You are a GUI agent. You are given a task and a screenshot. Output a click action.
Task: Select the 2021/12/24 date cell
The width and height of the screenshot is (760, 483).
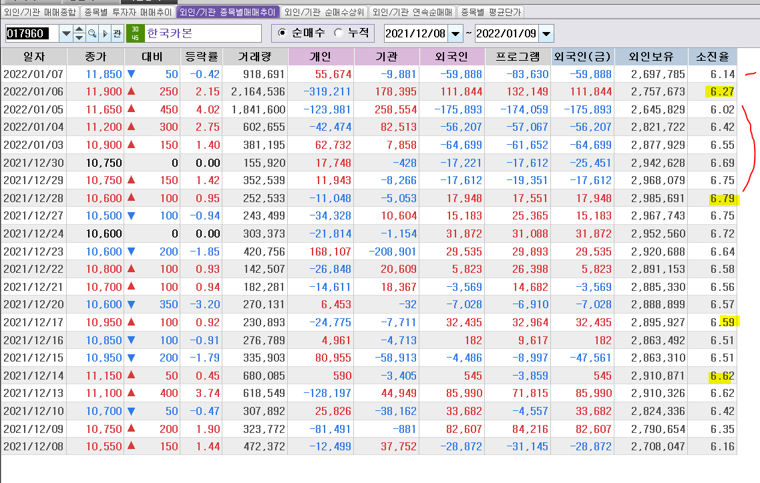(x=33, y=233)
